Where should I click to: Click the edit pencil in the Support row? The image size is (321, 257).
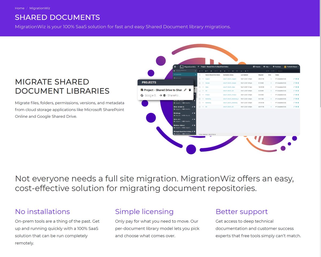294,79
